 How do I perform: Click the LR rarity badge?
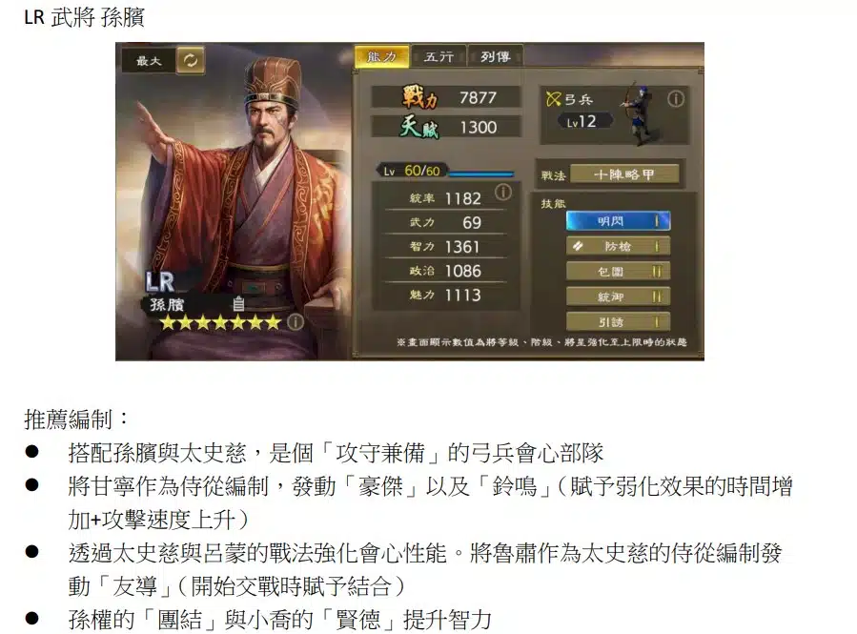pos(159,281)
